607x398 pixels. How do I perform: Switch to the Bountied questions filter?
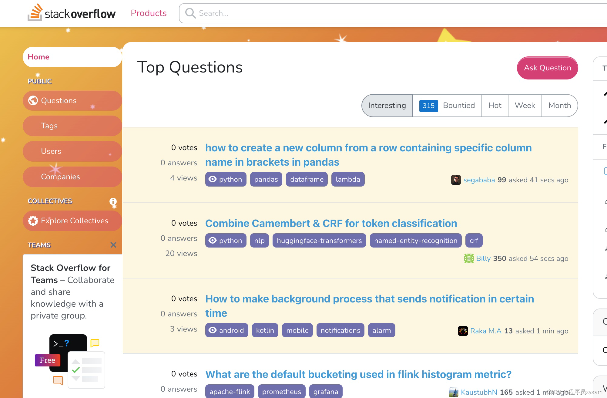pos(459,106)
